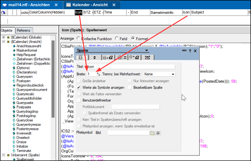
Task: Switch to the Referenz tab
Action: 23,30
